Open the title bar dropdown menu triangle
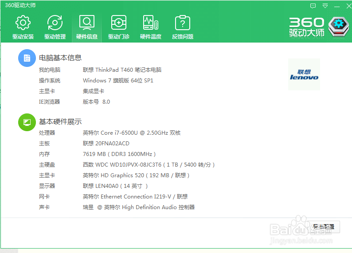 click(x=325, y=6)
